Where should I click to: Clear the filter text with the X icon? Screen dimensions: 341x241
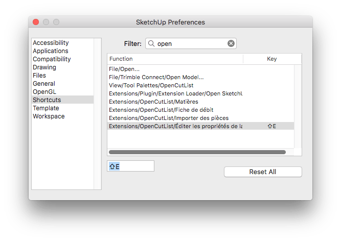coord(231,43)
